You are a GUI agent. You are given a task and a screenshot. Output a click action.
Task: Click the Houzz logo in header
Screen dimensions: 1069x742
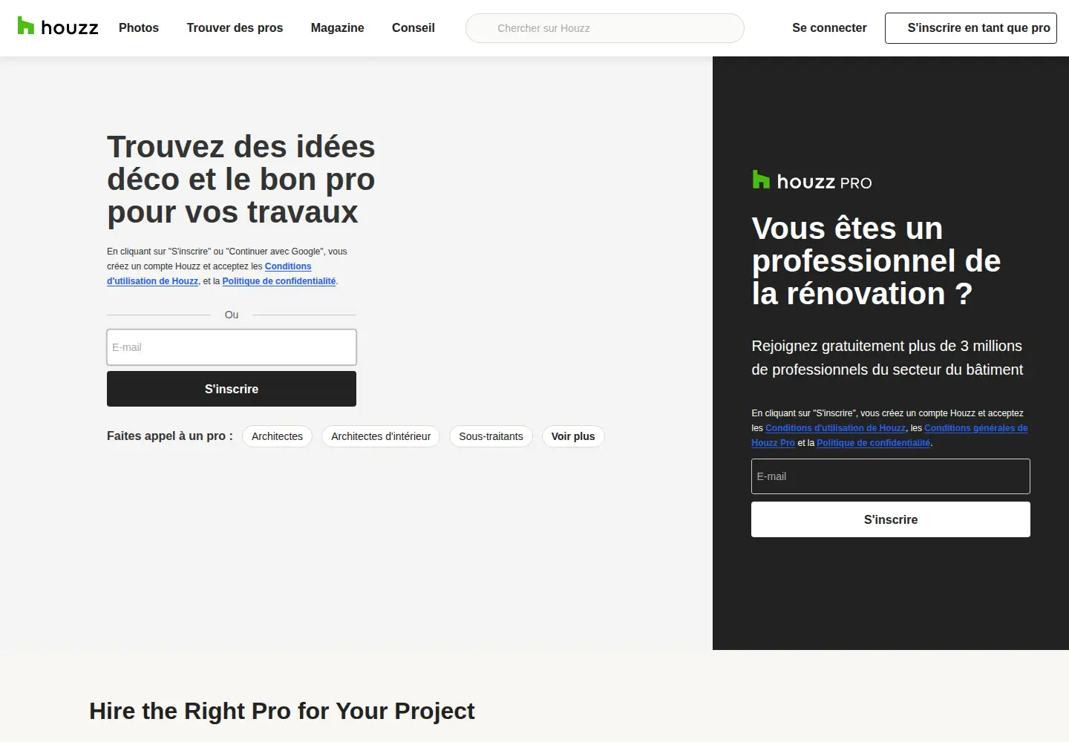tap(58, 27)
